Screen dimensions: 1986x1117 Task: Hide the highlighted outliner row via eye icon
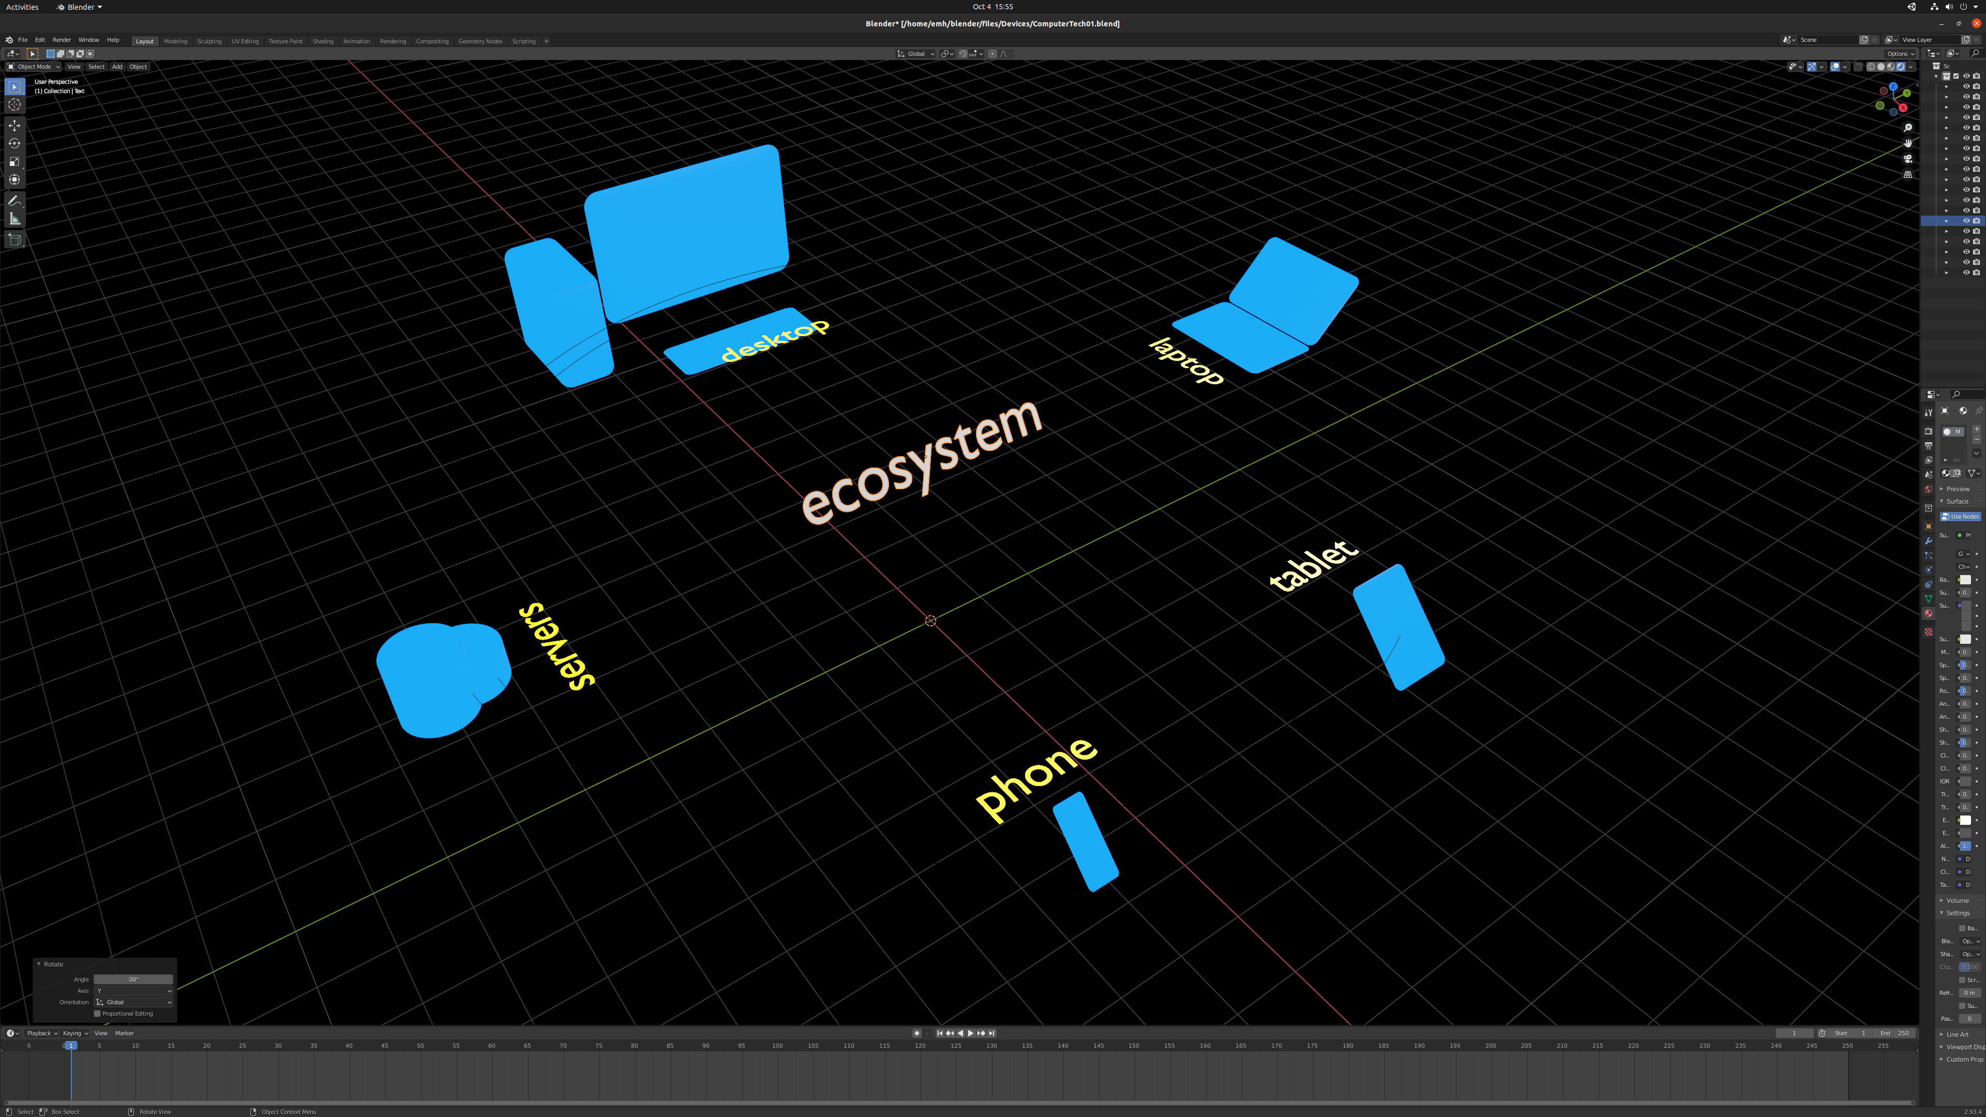point(1966,221)
